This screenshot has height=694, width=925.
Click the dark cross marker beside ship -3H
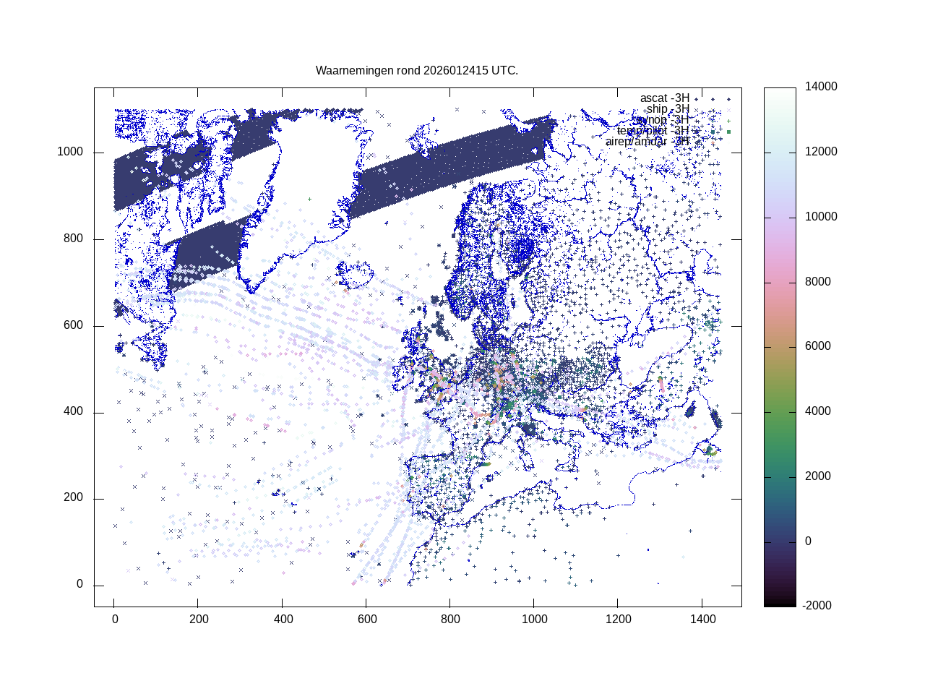click(697, 110)
